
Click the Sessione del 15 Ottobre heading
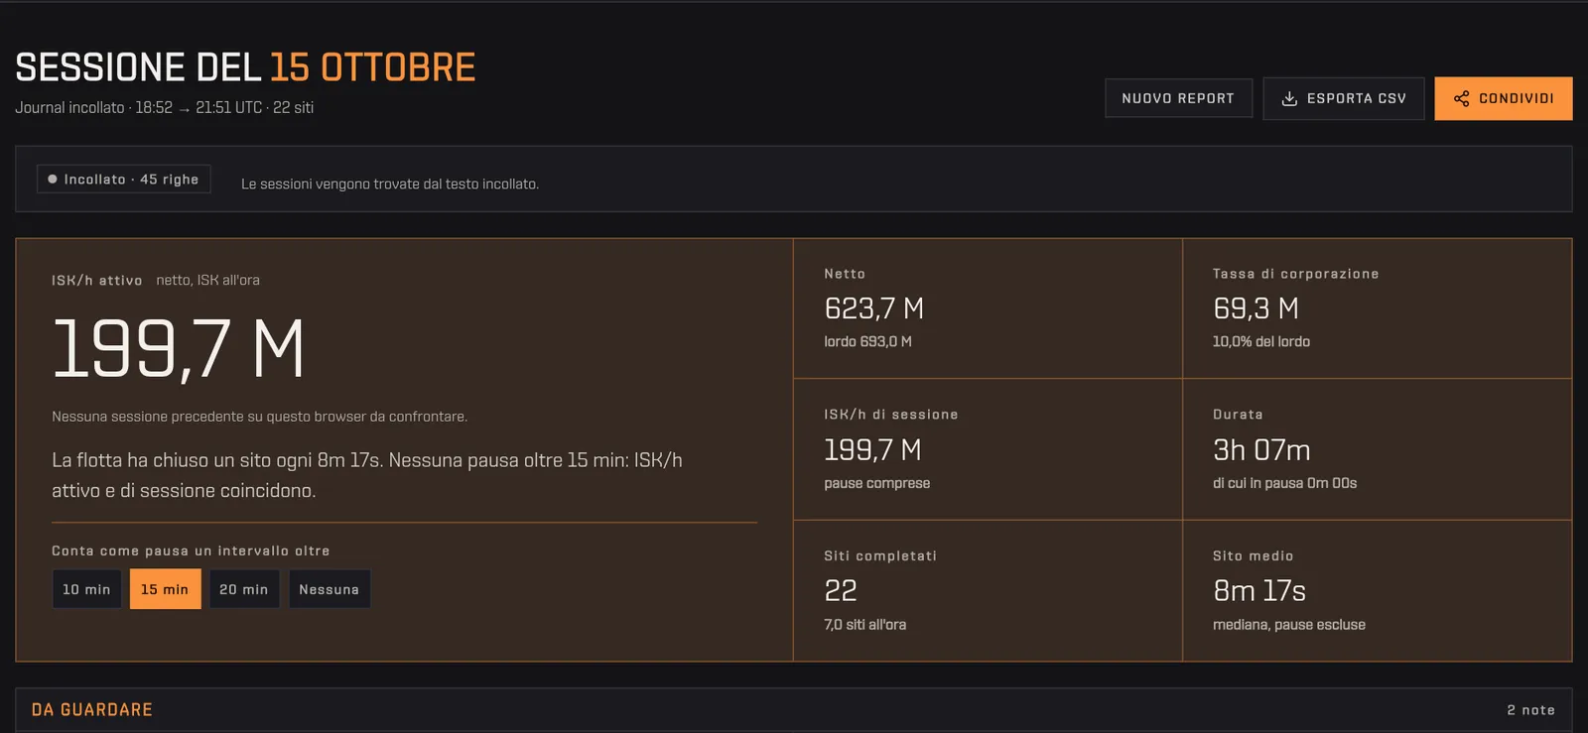click(x=245, y=67)
